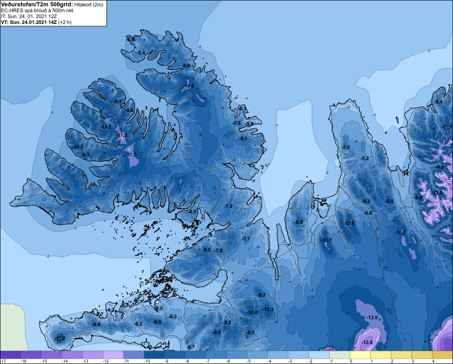
Task: Click the '-7.7' temperature value
Action: (x=246, y=239)
